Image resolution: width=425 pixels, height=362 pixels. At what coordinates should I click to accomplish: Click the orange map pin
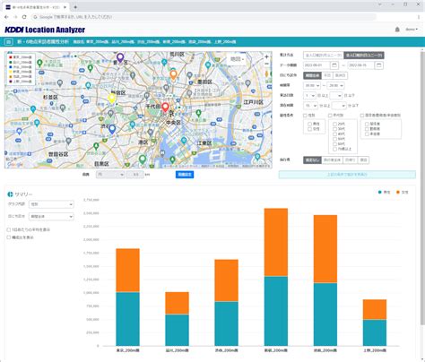(173, 74)
